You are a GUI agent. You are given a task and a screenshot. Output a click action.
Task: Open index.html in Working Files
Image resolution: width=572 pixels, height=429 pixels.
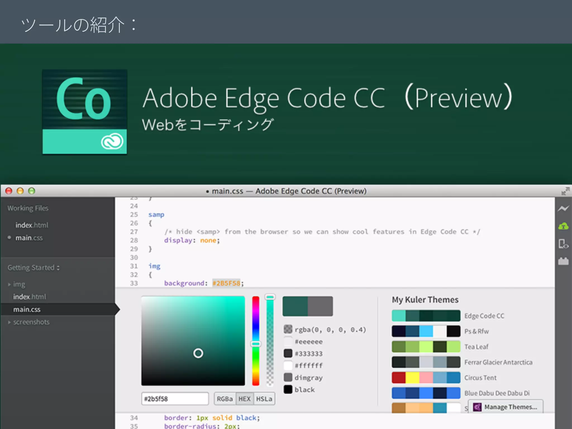32,225
